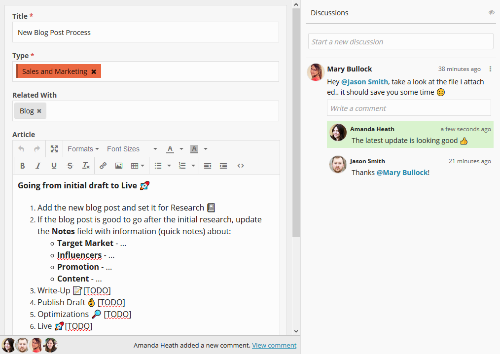Apply italic formatting
Image resolution: width=500 pixels, height=354 pixels.
(x=38, y=166)
